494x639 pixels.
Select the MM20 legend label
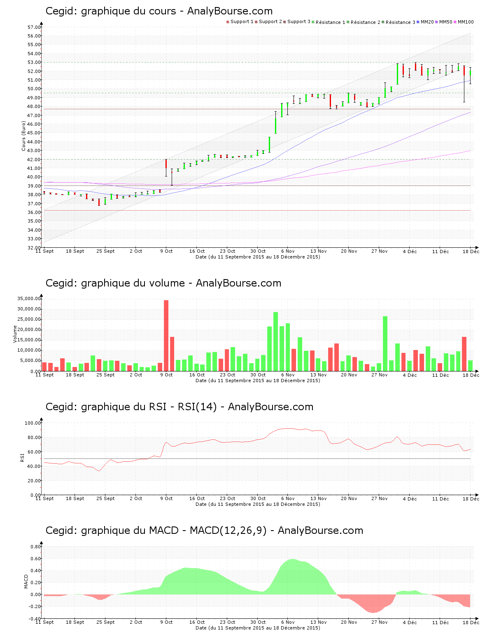tap(427, 22)
